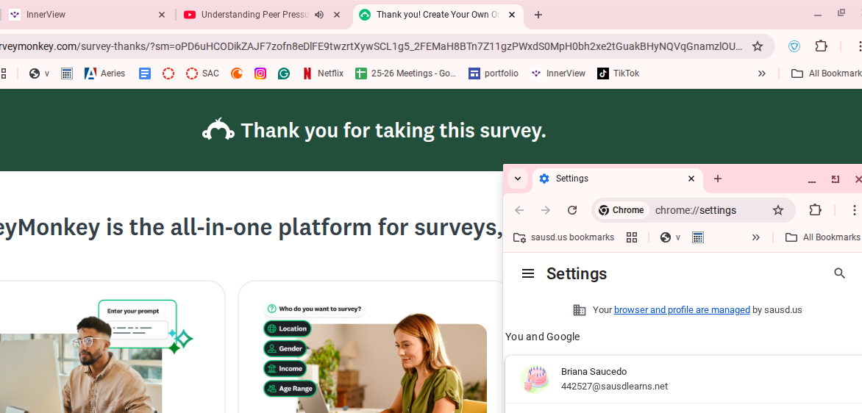Viewport: 862px width, 413px height.
Task: Open the Settings hamburger menu
Action: (527, 273)
